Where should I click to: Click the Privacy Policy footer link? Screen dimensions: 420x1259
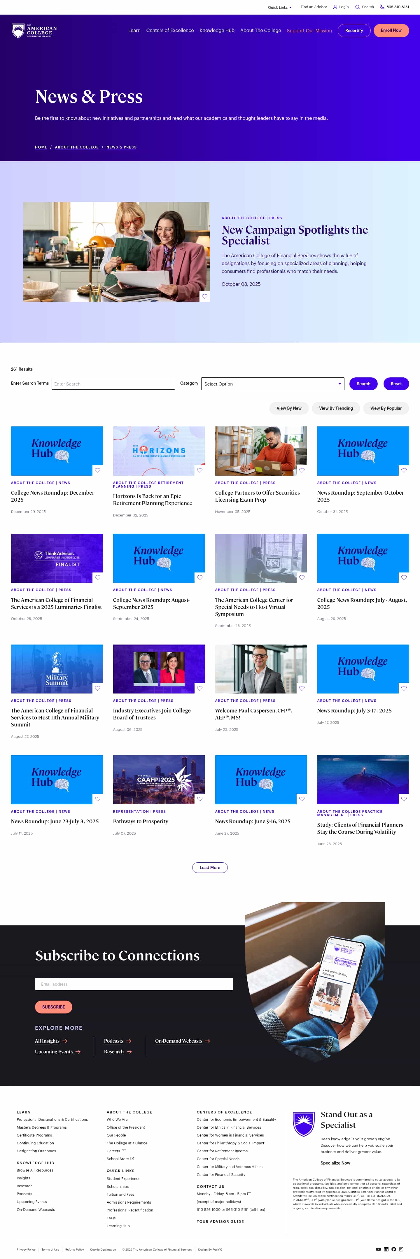[26, 1249]
